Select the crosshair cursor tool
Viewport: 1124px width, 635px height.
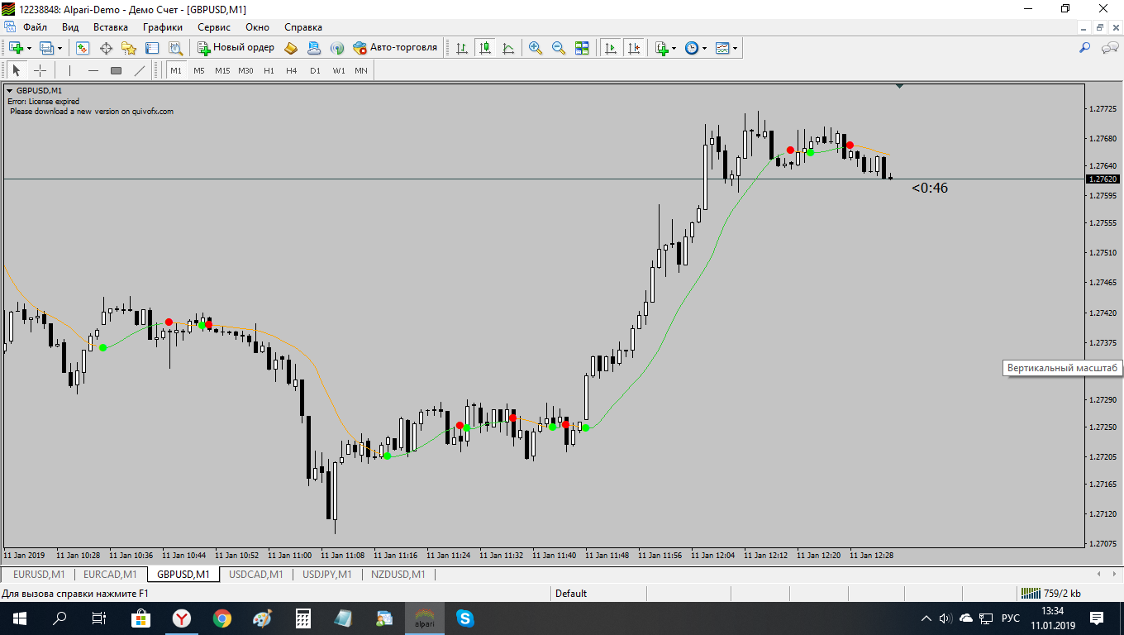point(40,70)
